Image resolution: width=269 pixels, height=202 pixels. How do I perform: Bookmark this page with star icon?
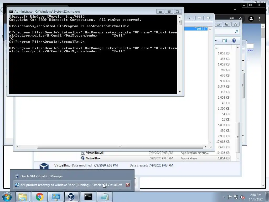(241, 18)
